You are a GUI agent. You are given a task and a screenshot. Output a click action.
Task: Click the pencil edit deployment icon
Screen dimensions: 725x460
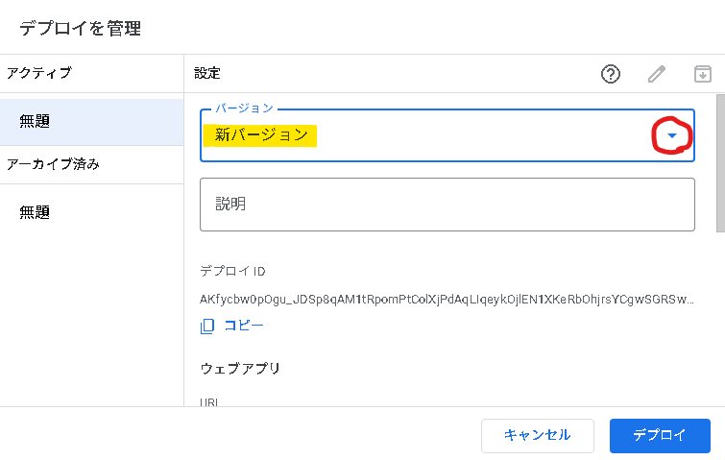click(x=657, y=74)
